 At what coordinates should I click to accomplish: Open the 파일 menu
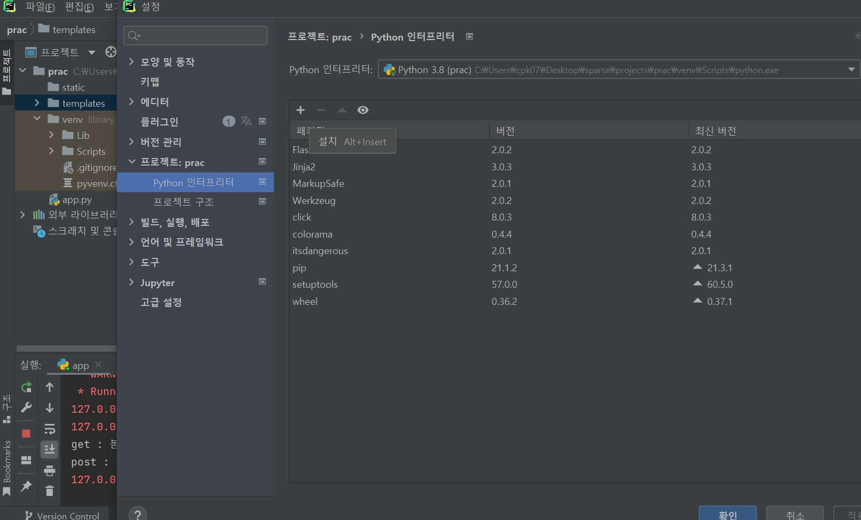[40, 7]
